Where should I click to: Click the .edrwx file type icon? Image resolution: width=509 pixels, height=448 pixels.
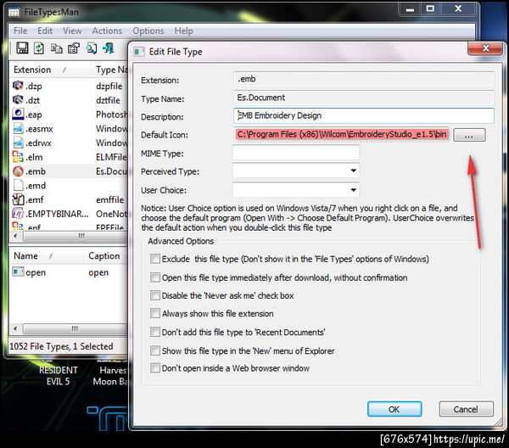pyautogui.click(x=18, y=143)
